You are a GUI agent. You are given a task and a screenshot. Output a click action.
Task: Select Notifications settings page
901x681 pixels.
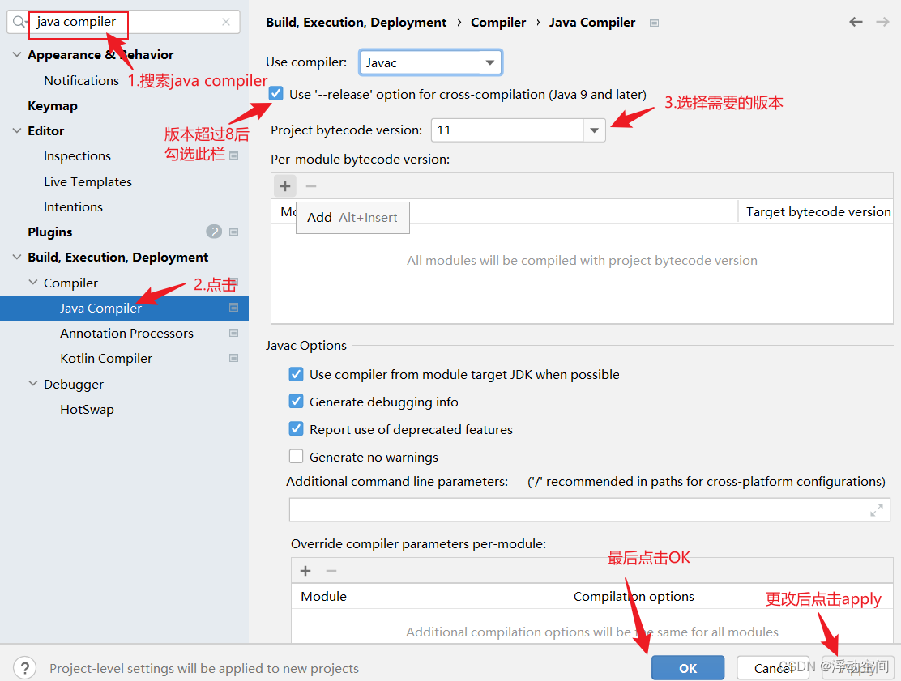click(81, 80)
